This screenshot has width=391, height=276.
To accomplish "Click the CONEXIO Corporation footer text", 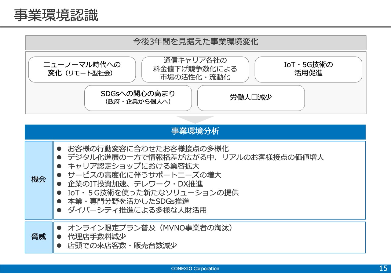I will pyautogui.click(x=195, y=269).
